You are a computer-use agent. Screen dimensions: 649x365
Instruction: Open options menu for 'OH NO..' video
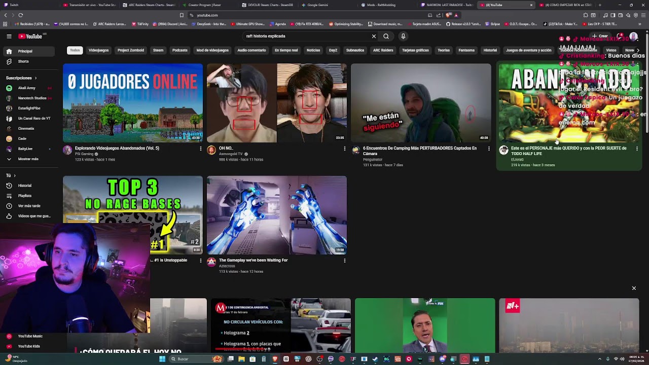(345, 149)
